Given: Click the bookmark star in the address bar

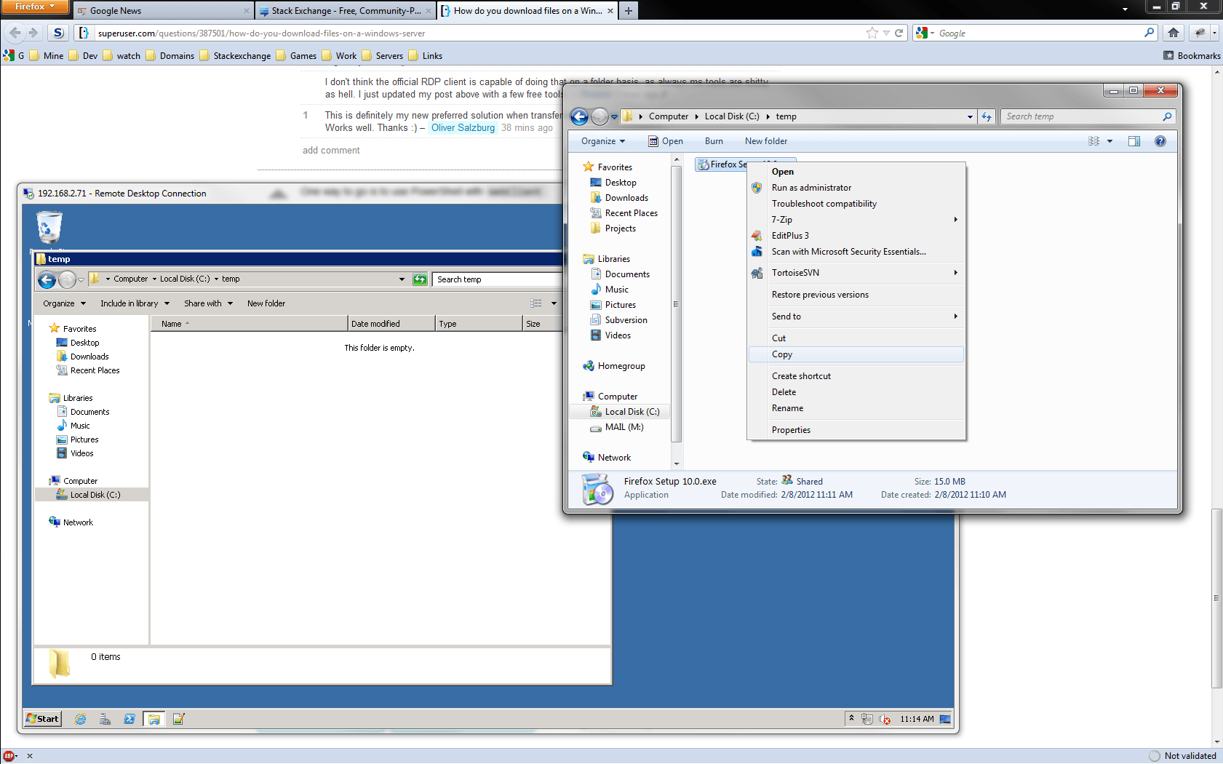Looking at the screenshot, I should click(872, 33).
